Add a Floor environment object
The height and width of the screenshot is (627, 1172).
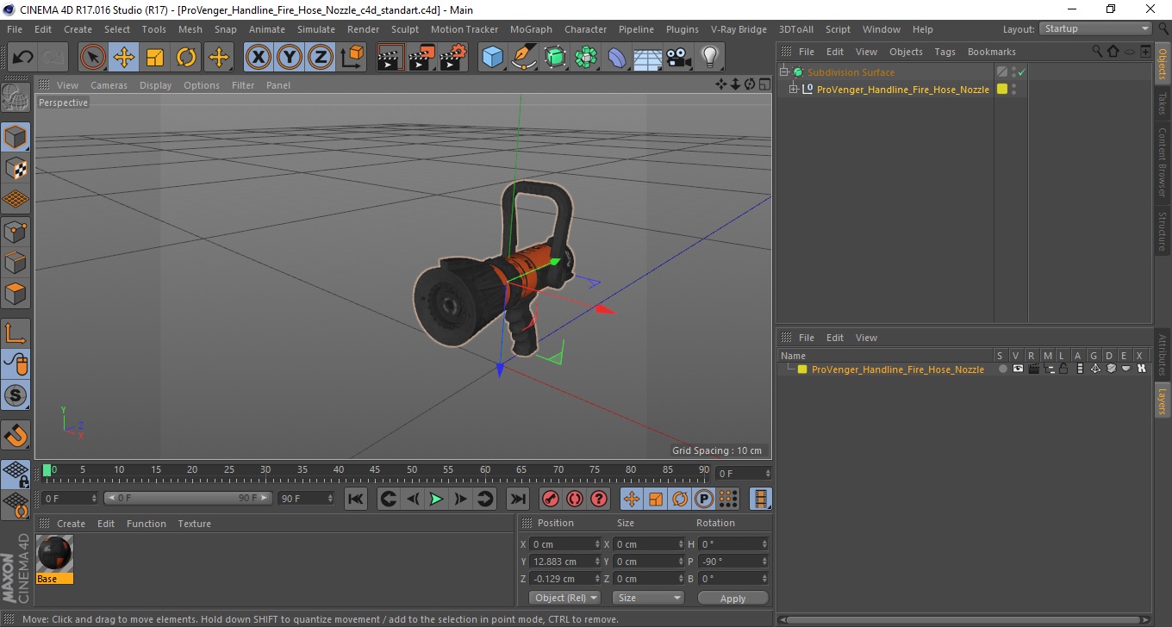tap(647, 58)
